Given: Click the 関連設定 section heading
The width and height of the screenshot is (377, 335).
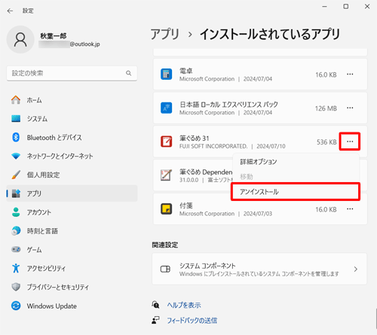Looking at the screenshot, I should pos(165,245).
